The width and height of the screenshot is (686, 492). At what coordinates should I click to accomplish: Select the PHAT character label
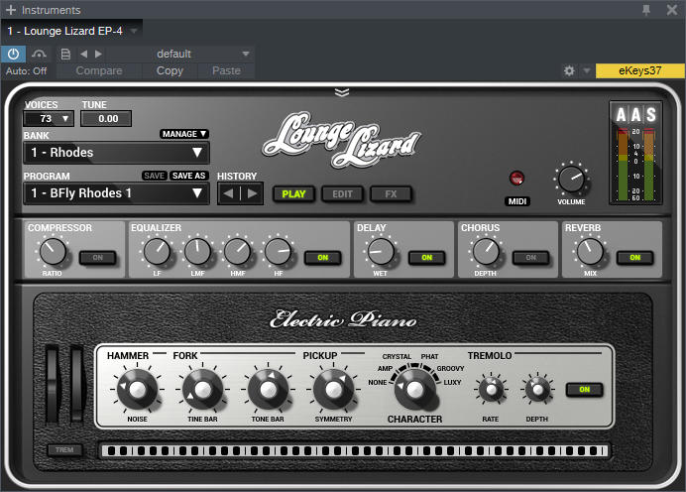(x=429, y=357)
